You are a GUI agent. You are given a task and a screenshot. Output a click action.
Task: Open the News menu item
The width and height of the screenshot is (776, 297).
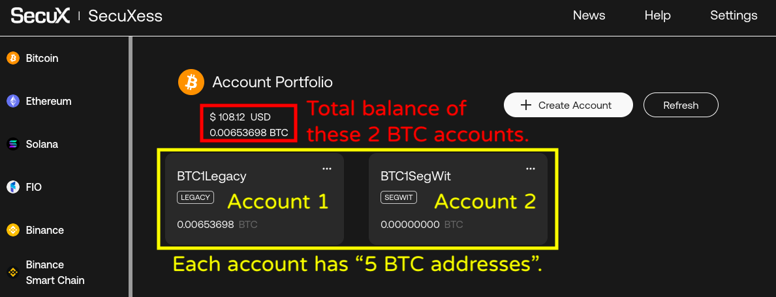pos(589,16)
